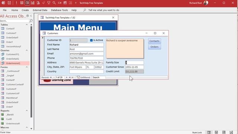Viewport: 238px width, 134px height.
Task: Select the OrderDetailT table icon
Action: click(x=3, y=37)
